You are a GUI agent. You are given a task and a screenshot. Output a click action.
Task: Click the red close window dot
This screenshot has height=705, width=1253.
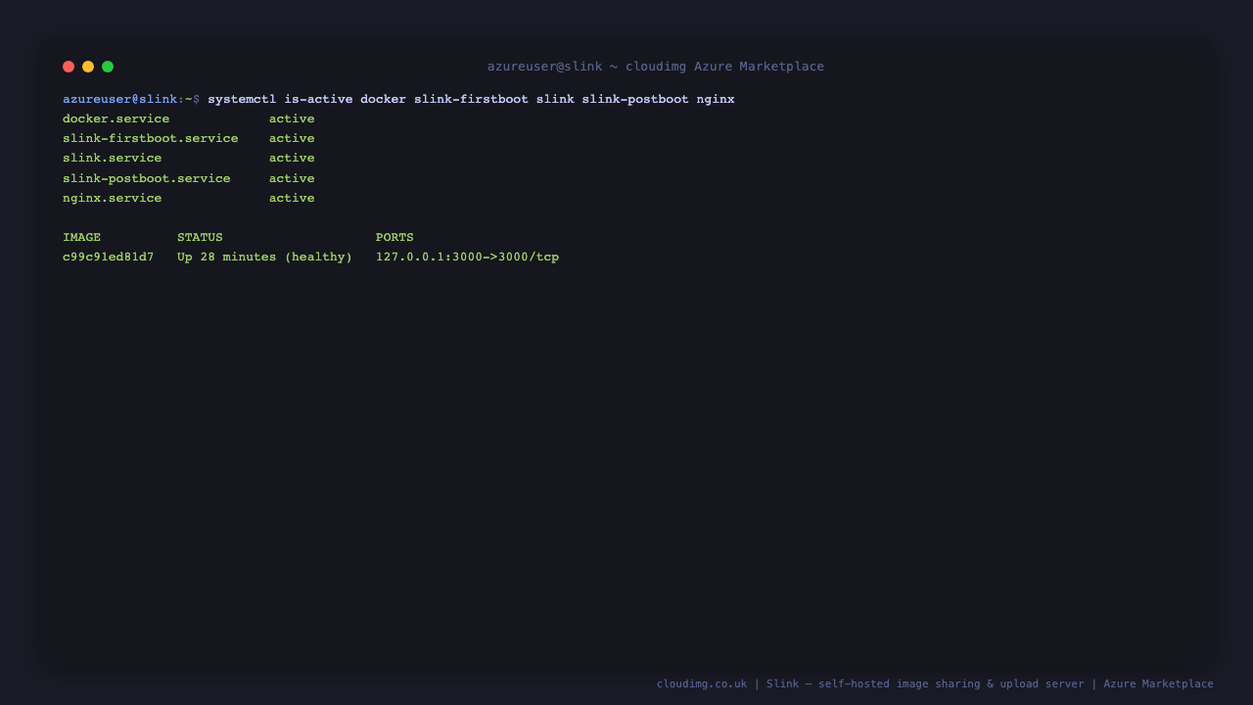coord(69,67)
